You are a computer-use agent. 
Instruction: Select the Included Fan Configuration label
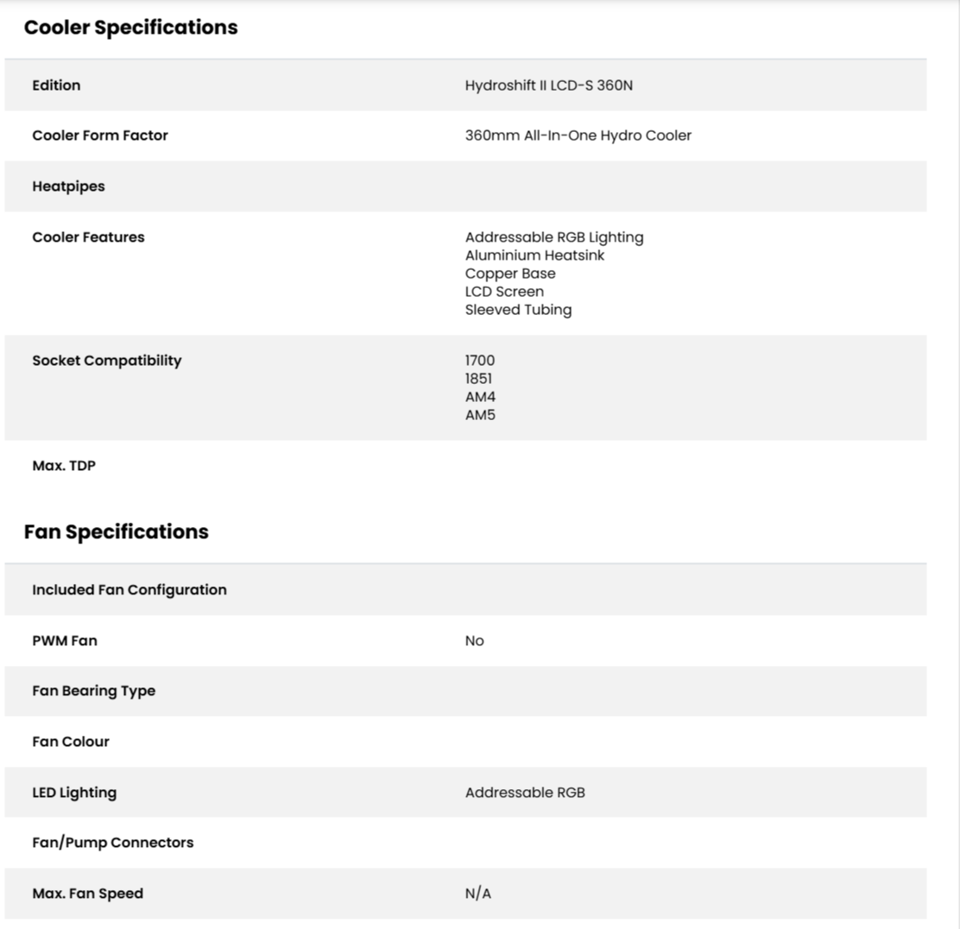[129, 589]
